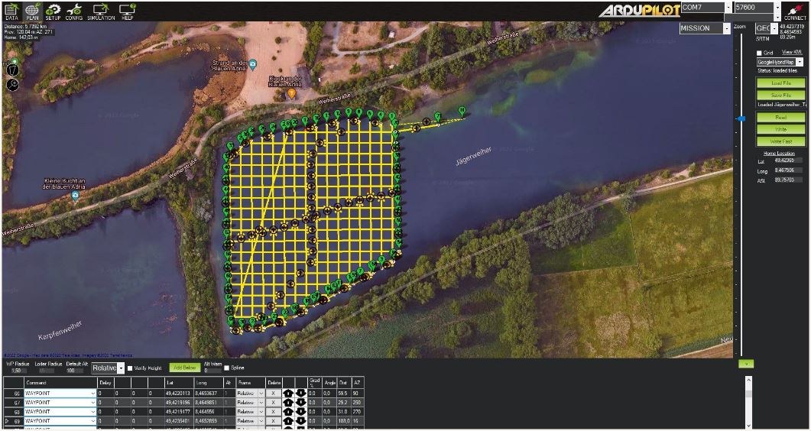Enable the Verify Height checkbox
This screenshot has width=811, height=431.
pyautogui.click(x=131, y=368)
